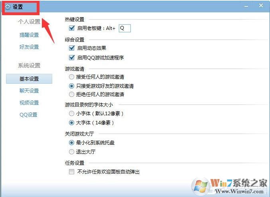
Task: Select 拒绝任何人的游戏邀请 radio button
Action: click(x=71, y=95)
